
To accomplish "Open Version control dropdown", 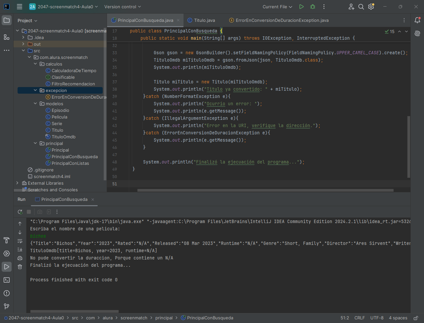I will point(123,7).
